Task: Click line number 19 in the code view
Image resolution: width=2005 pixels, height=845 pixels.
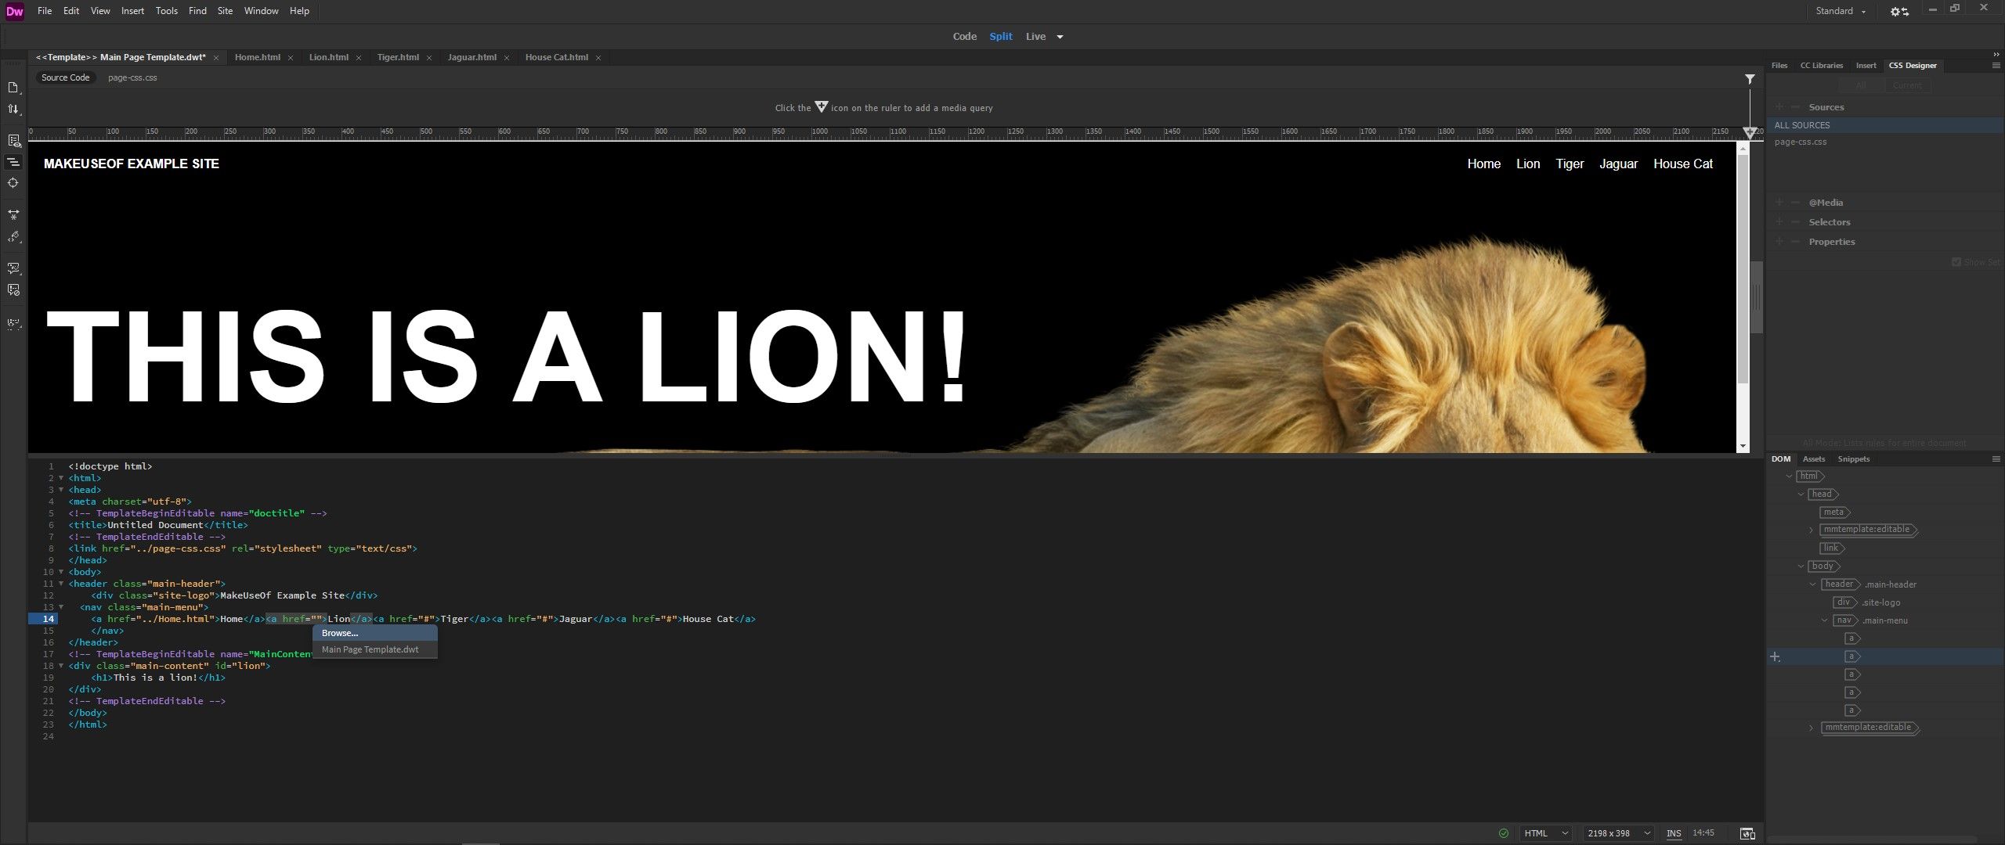Action: [x=49, y=678]
